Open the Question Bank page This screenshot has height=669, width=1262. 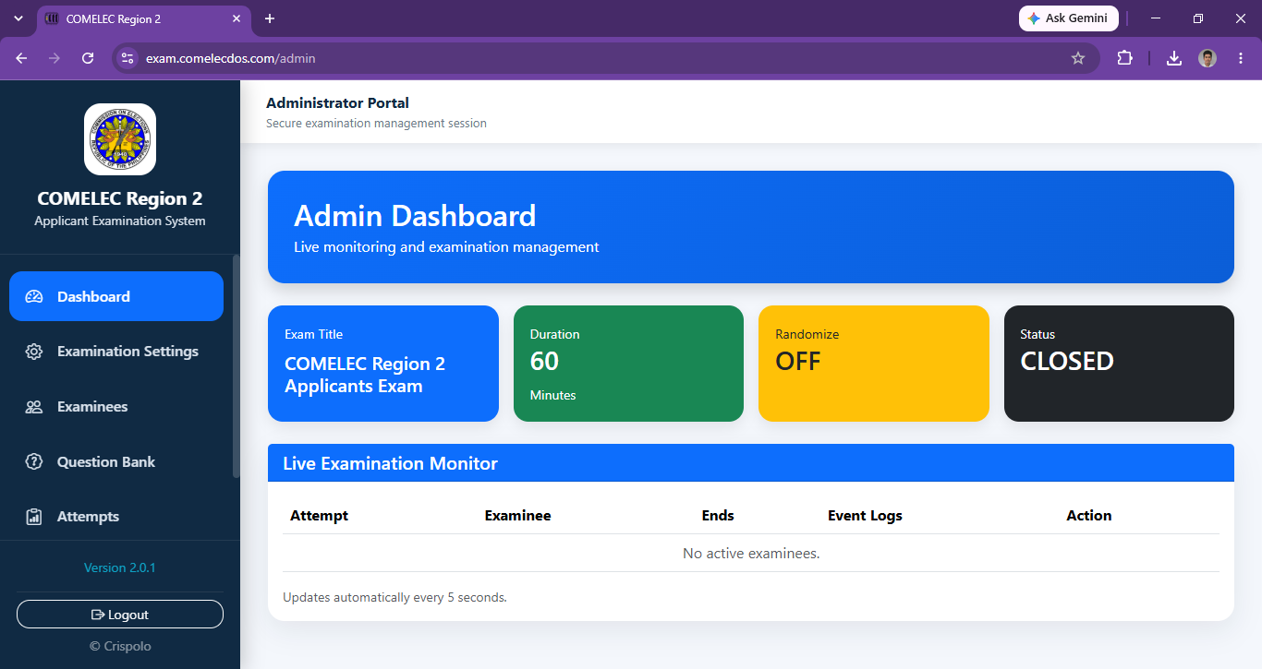[116, 461]
